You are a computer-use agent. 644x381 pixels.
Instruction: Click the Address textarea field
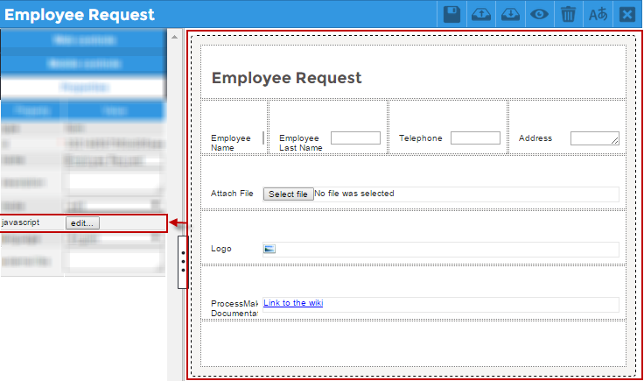(594, 138)
